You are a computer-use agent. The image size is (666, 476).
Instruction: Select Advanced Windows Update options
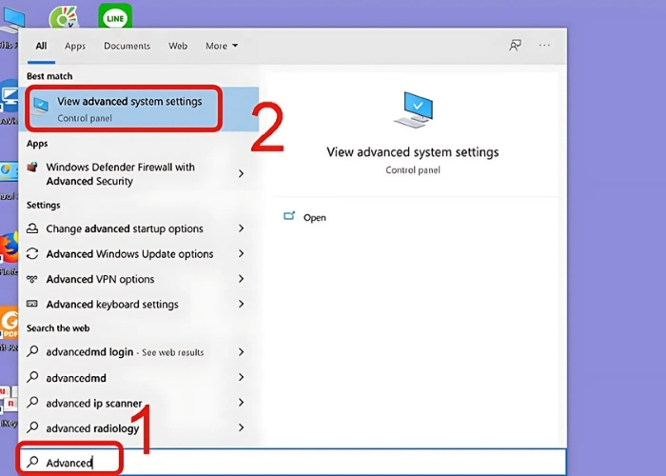[x=129, y=254]
